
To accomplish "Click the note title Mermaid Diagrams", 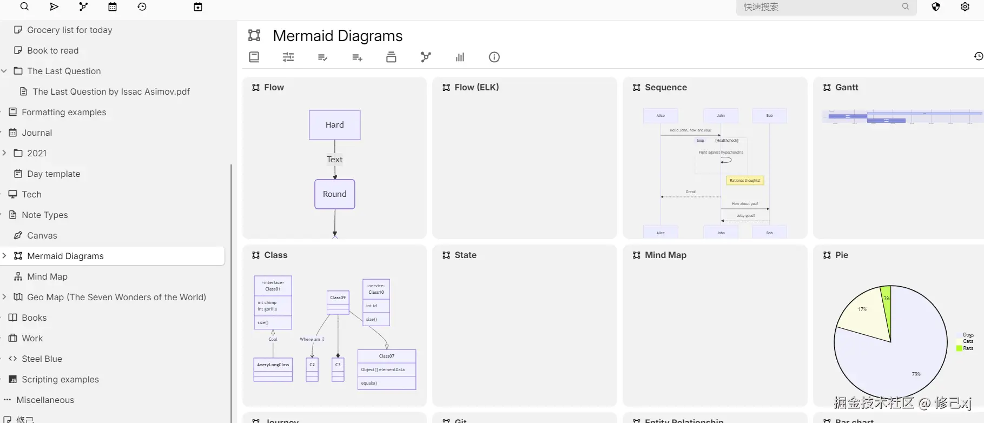I will pyautogui.click(x=338, y=36).
